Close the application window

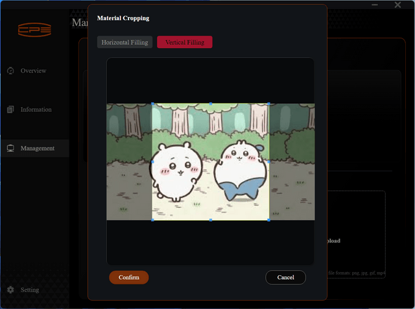tap(397, 5)
